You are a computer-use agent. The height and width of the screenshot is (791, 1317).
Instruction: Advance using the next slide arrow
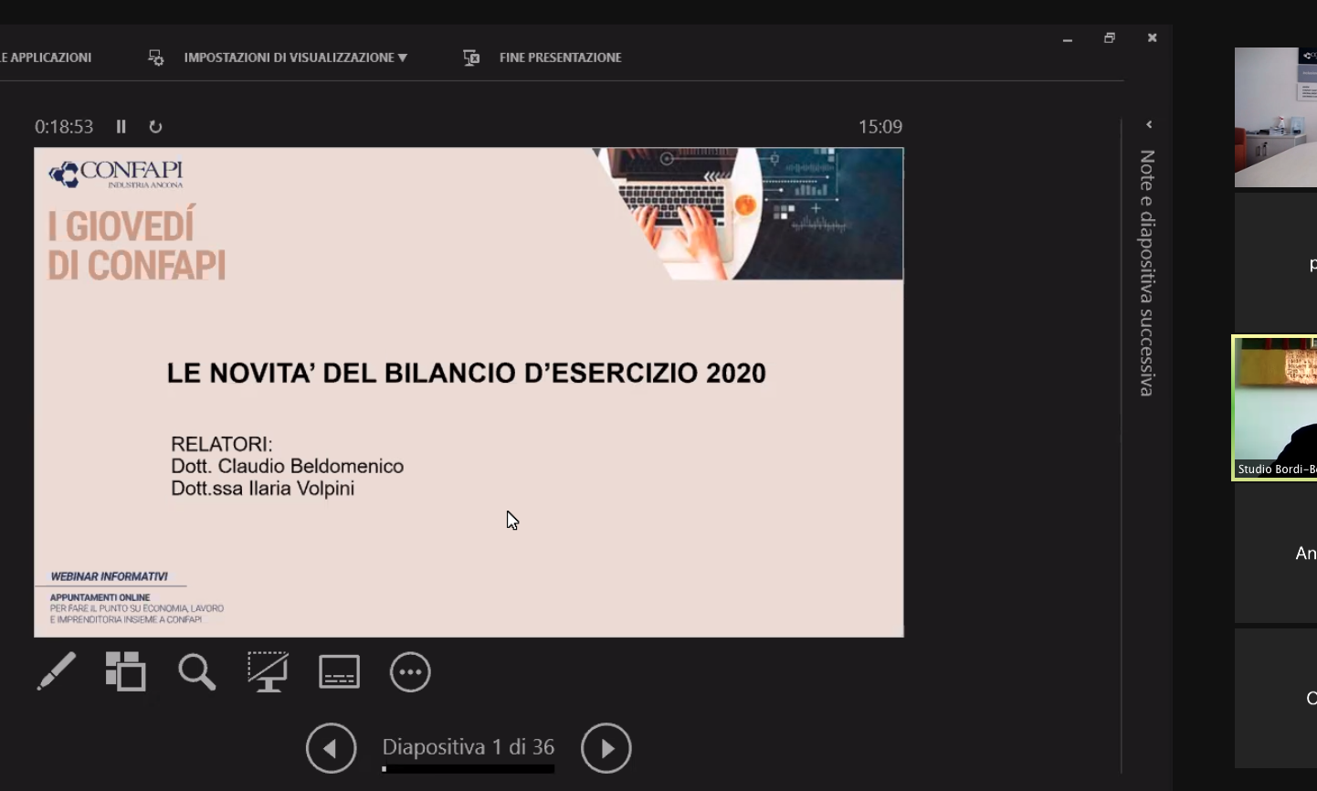coord(606,747)
